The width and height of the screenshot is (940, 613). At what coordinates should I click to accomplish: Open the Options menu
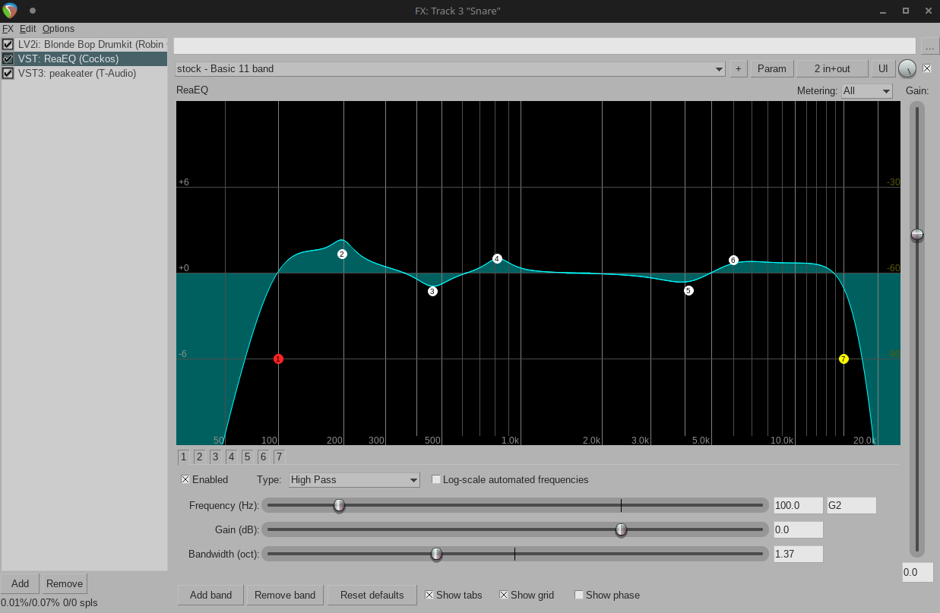[x=59, y=29]
